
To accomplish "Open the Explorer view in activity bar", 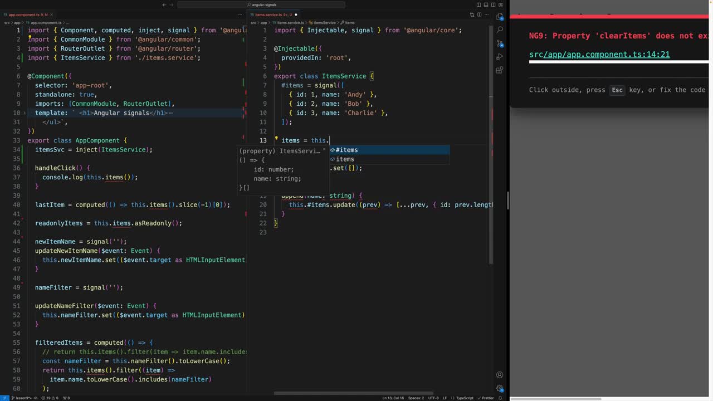I will (x=500, y=17).
